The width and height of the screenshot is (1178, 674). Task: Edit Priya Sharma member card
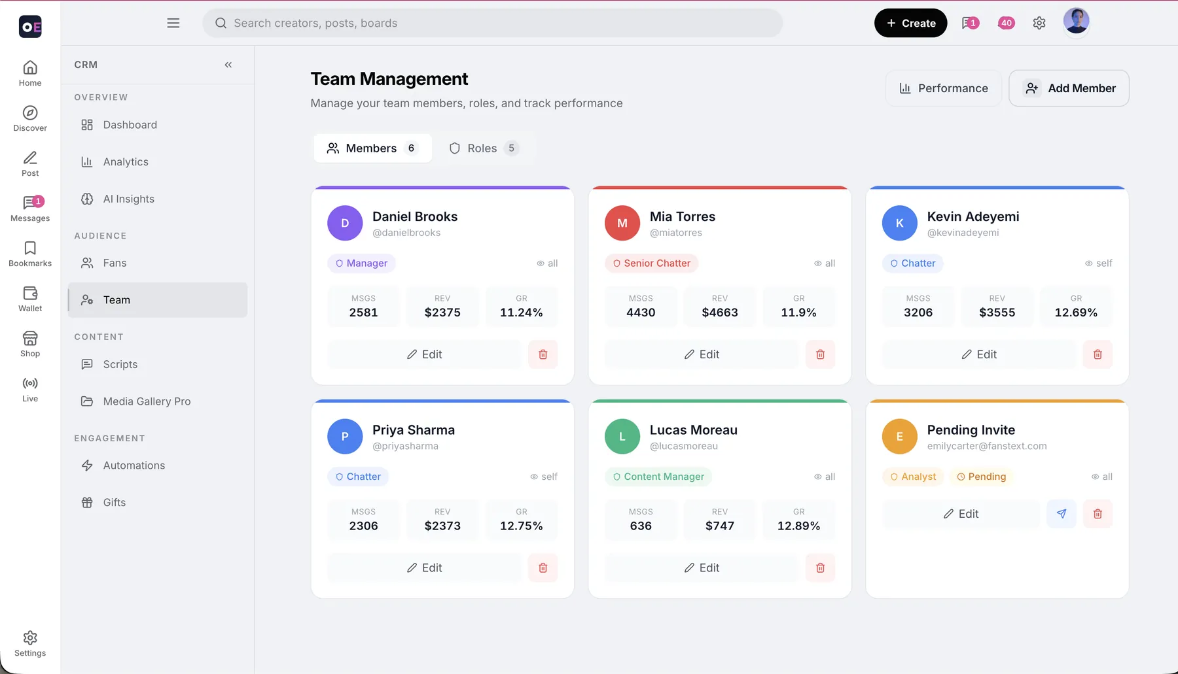tap(424, 568)
